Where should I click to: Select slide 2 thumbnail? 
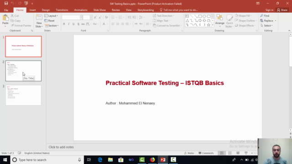tap(23, 71)
